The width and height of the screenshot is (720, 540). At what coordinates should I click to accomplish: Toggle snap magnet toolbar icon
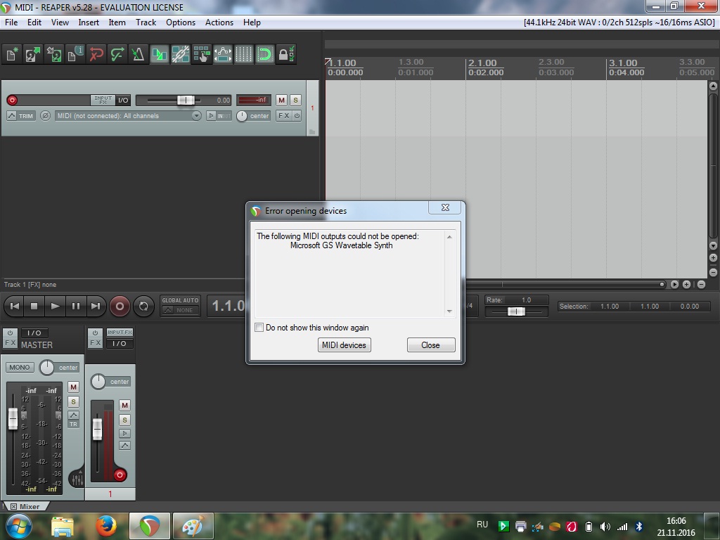pyautogui.click(x=265, y=54)
